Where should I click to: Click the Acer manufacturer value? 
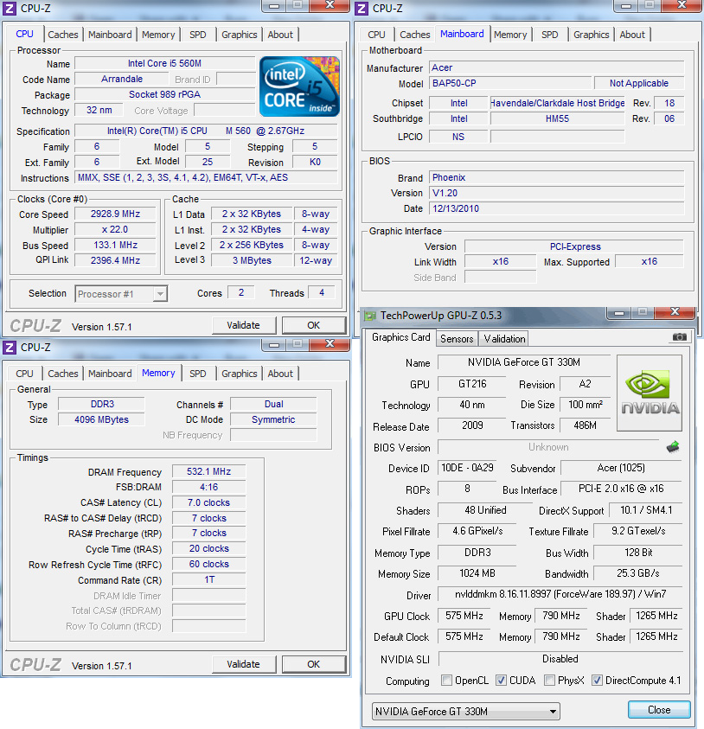point(557,67)
